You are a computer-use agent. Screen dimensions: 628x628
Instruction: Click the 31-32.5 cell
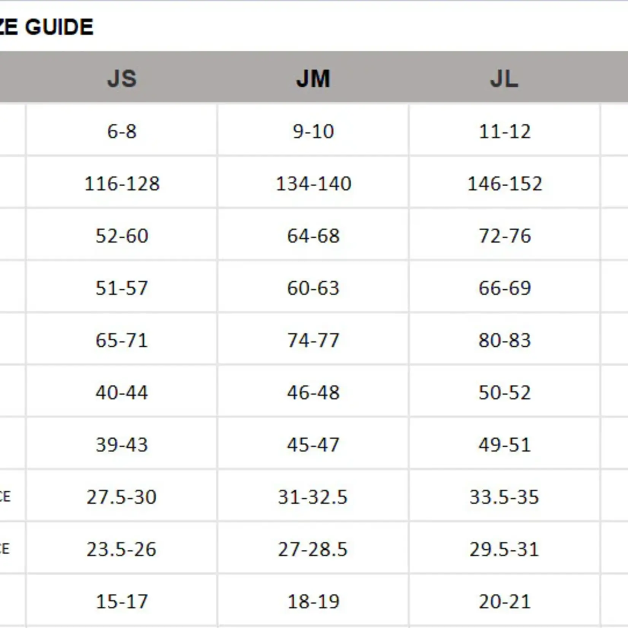[312, 496]
